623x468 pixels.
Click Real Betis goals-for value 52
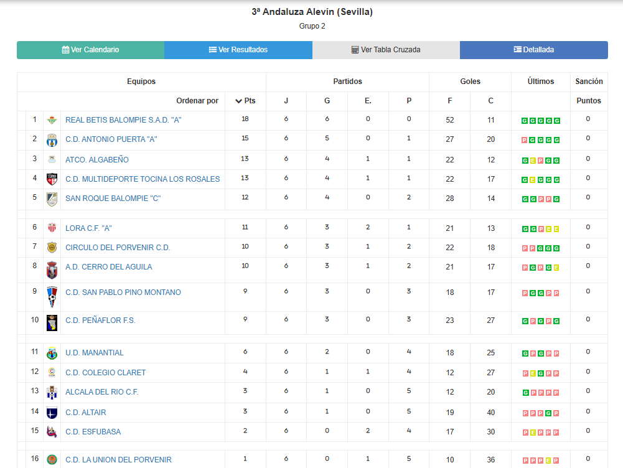[450, 120]
